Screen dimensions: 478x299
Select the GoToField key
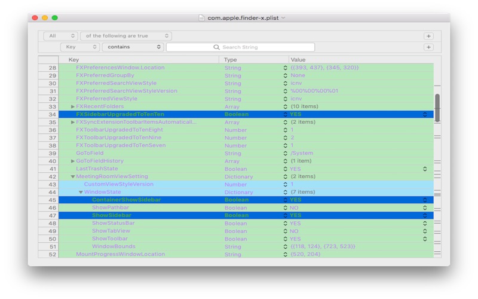tap(90, 153)
